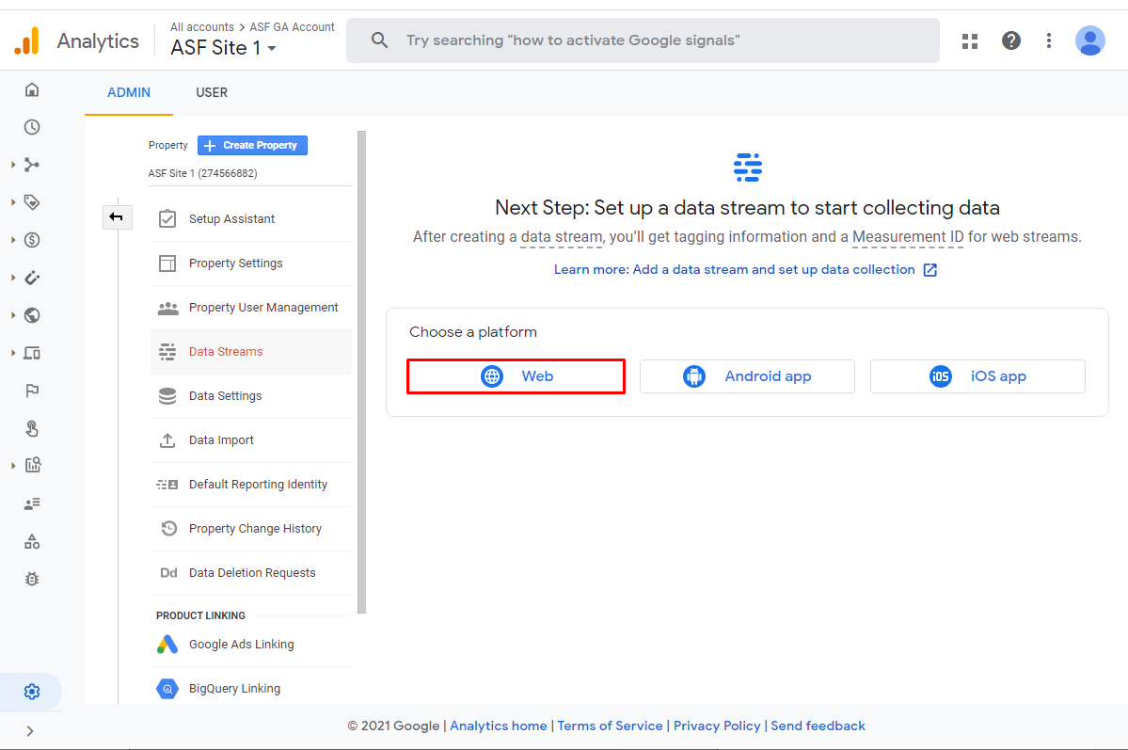Open the user account avatar

(x=1089, y=40)
